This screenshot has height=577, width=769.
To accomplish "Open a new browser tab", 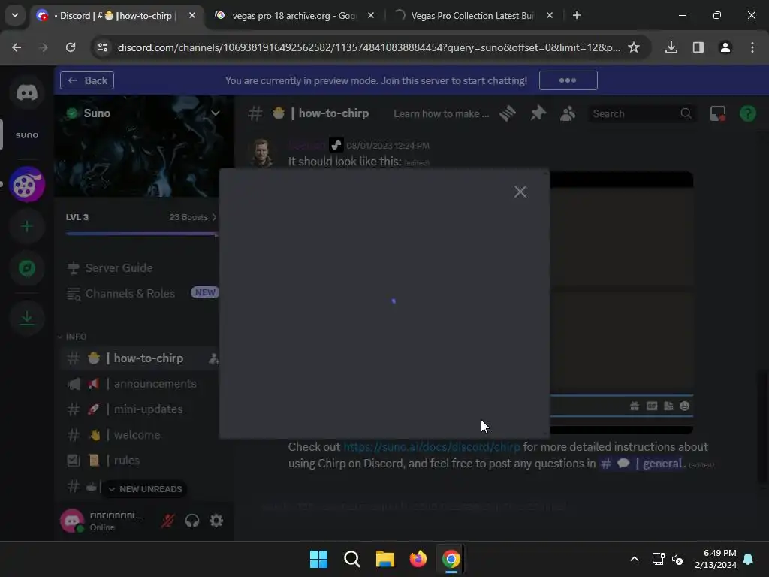I will 577,16.
